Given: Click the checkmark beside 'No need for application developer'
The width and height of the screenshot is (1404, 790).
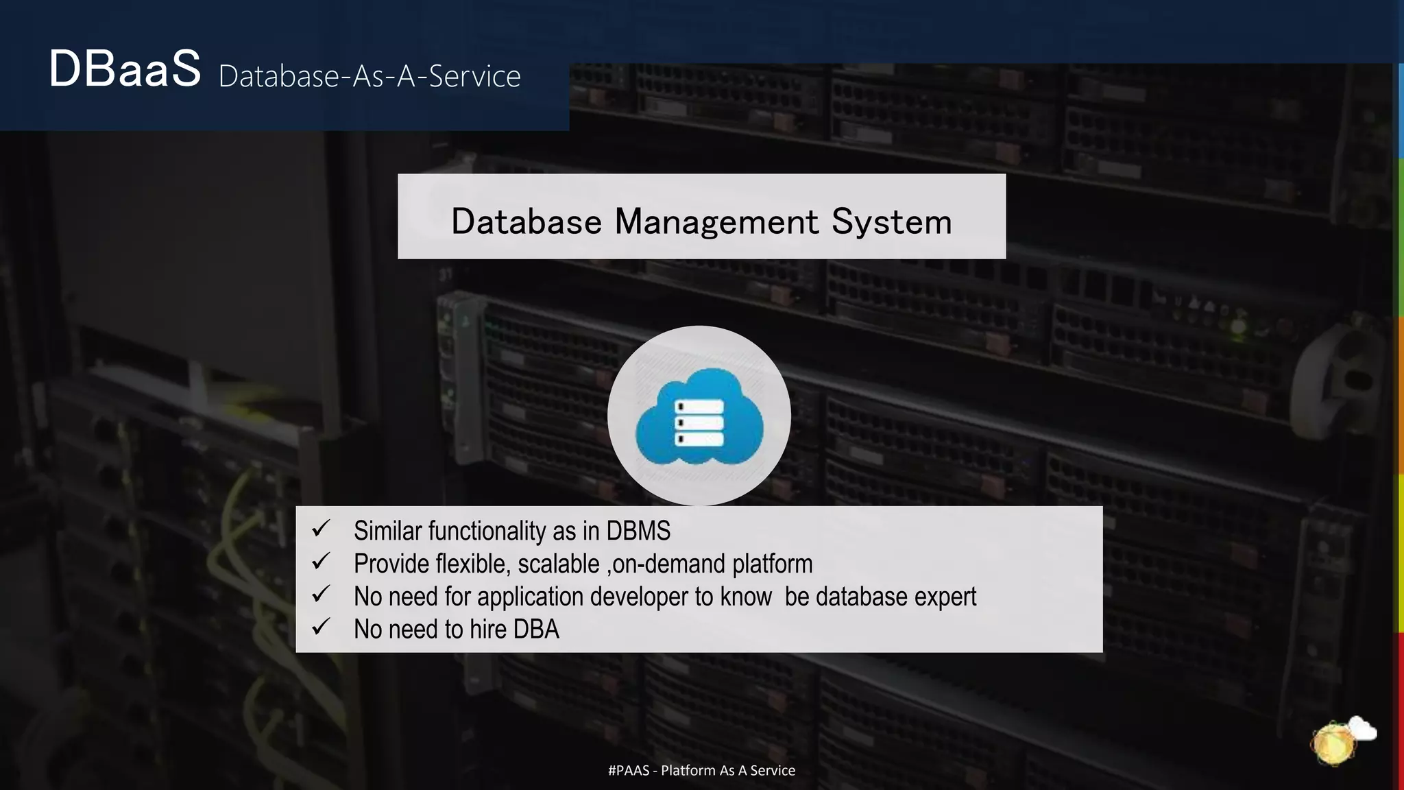Looking at the screenshot, I should [321, 595].
